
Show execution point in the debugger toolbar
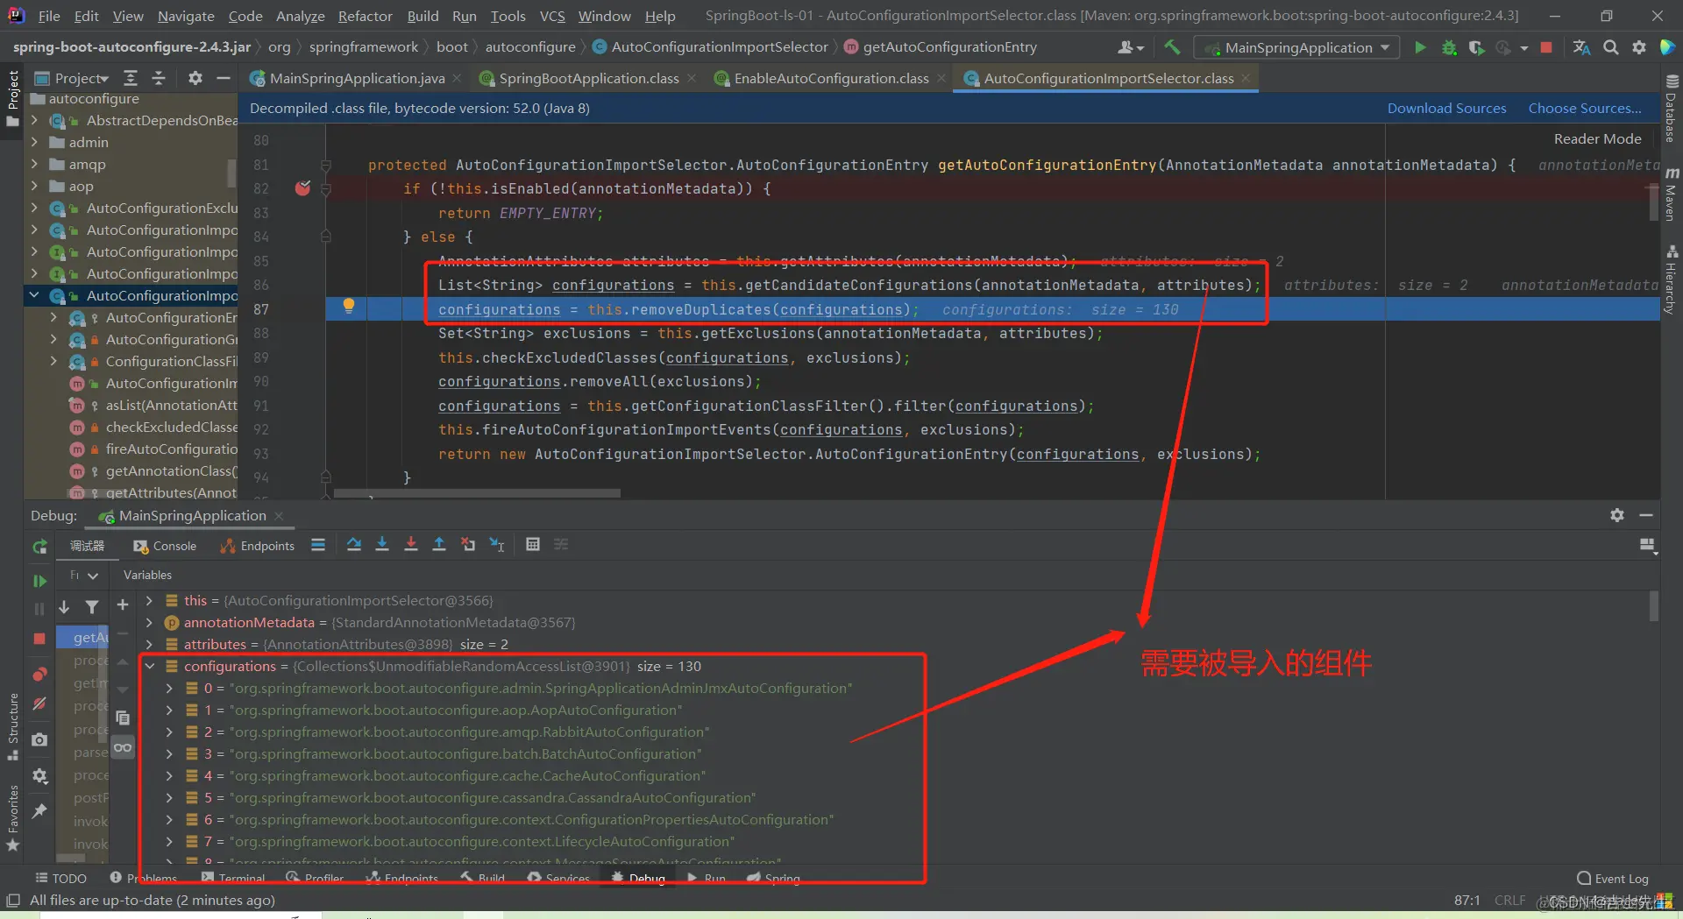point(318,545)
